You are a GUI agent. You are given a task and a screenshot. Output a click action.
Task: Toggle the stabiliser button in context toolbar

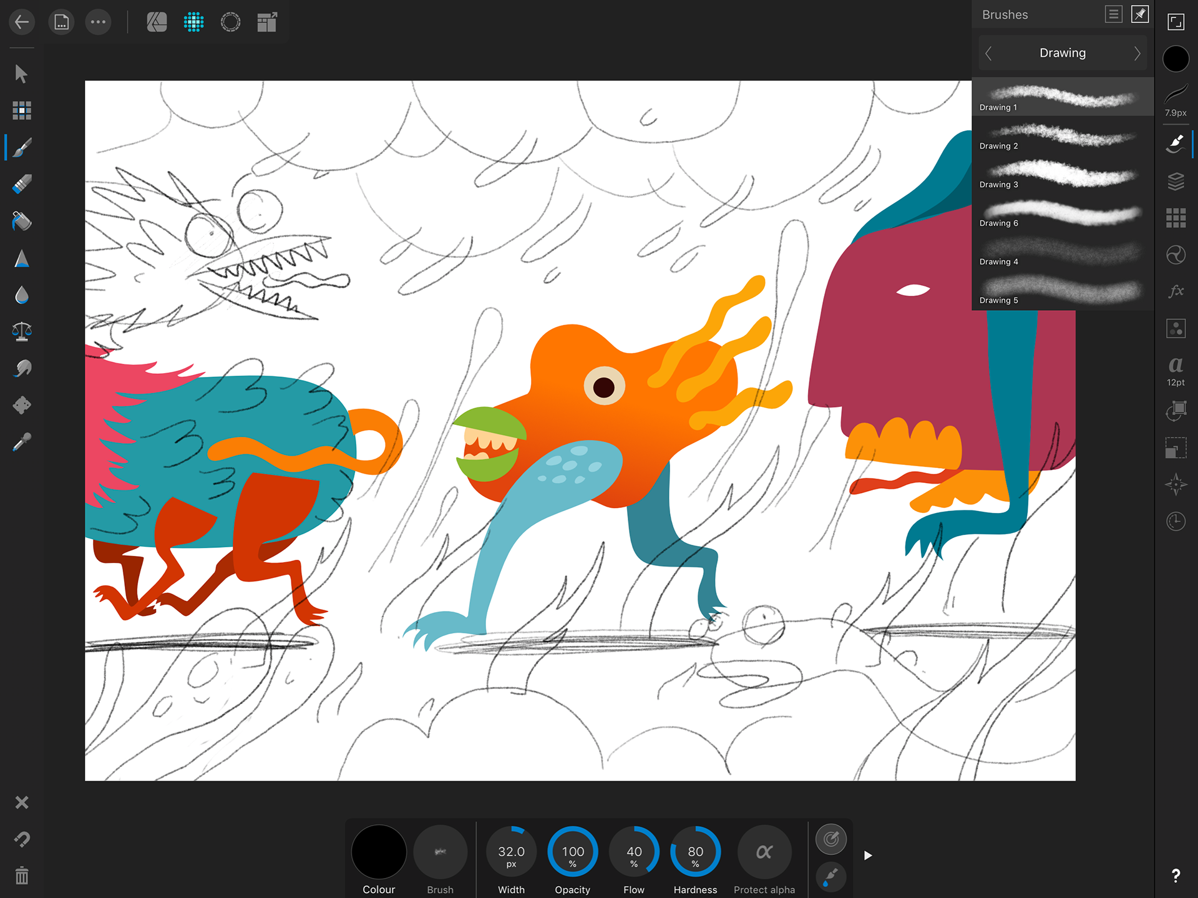coord(830,839)
